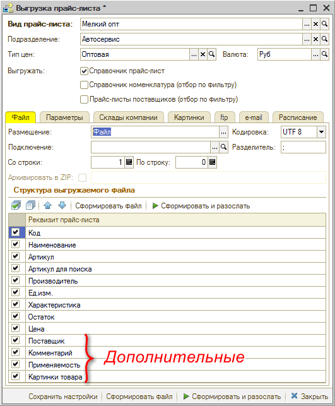The image size is (335, 406).
Task: Enable Прайс-листы поставщиков checkbox
Action: click(84, 99)
